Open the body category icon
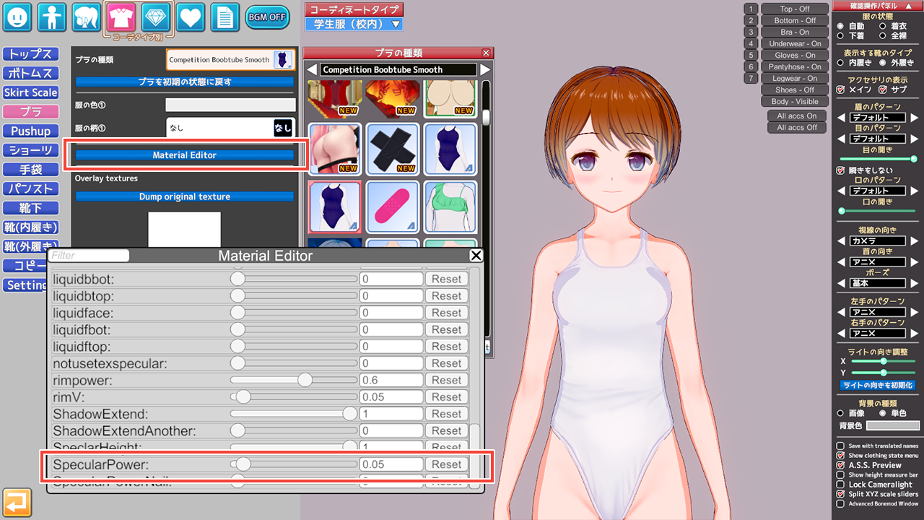This screenshot has width=924, height=520. [x=52, y=17]
